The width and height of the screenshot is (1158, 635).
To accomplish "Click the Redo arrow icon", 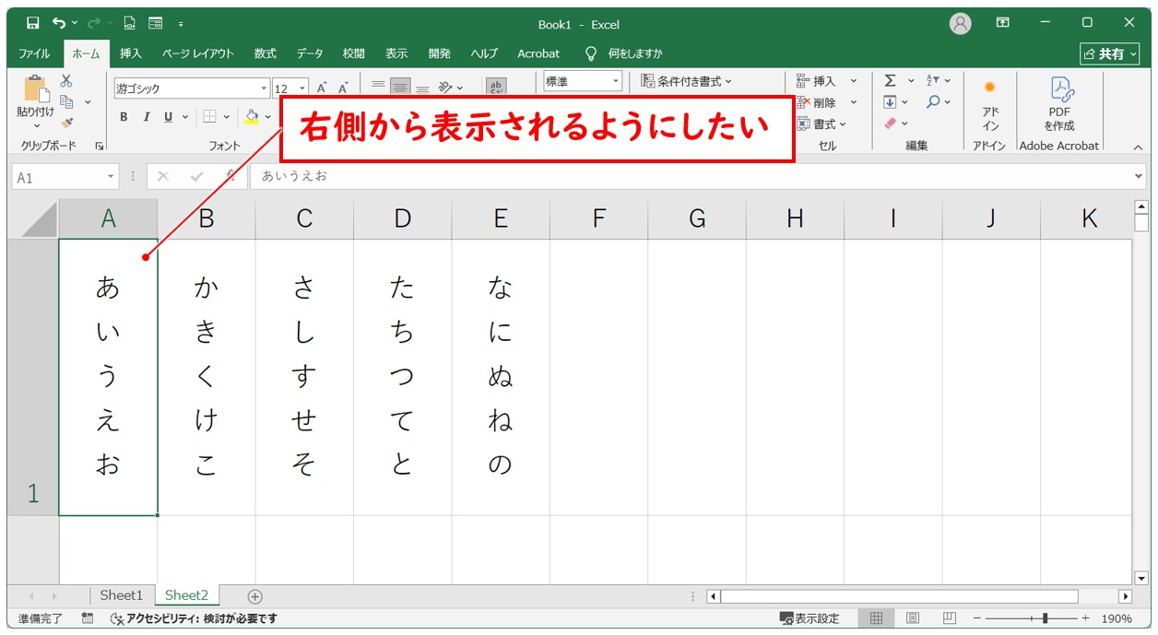I will click(94, 23).
